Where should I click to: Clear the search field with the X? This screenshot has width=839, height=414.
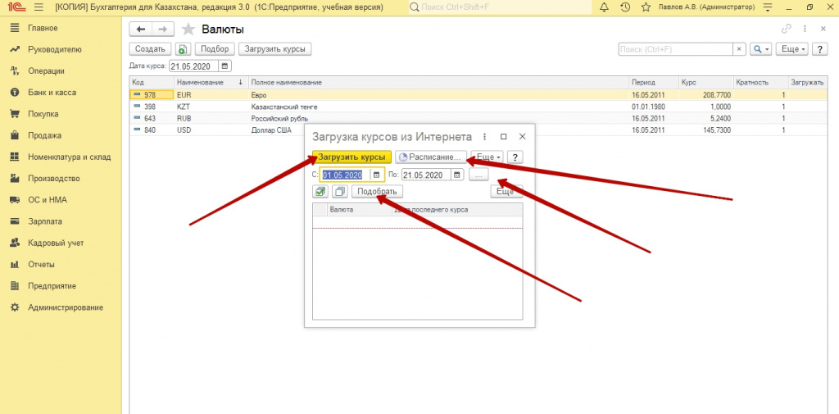(x=739, y=49)
